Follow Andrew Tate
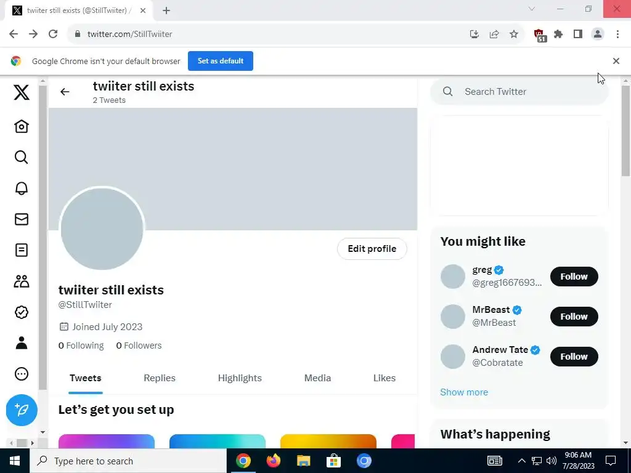The height and width of the screenshot is (473, 631). tap(574, 357)
